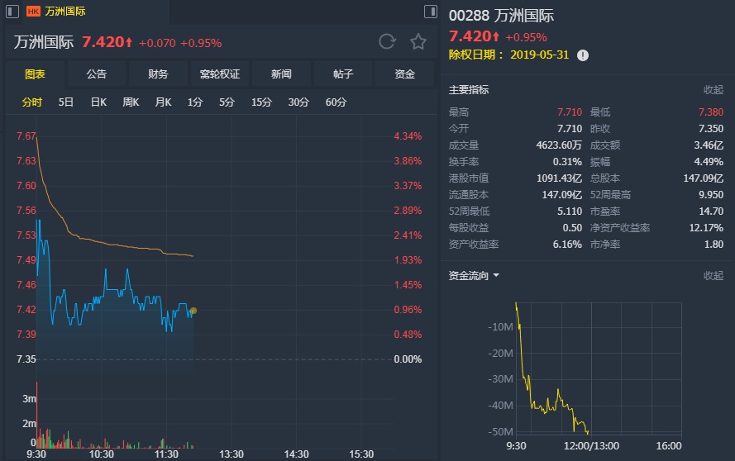Go to the 新闻 news tab
The width and height of the screenshot is (735, 461).
pyautogui.click(x=281, y=74)
